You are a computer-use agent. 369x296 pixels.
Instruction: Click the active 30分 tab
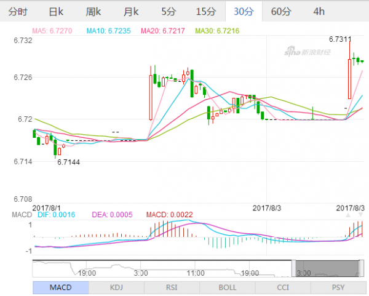coord(244,11)
